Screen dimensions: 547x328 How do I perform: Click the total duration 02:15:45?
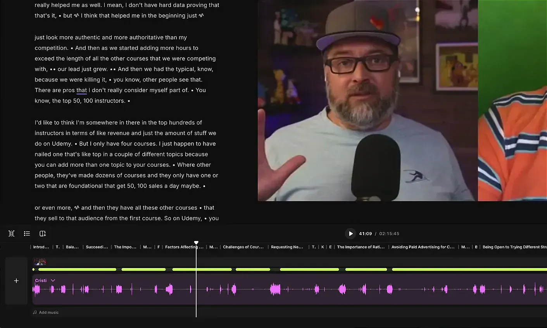click(x=389, y=234)
